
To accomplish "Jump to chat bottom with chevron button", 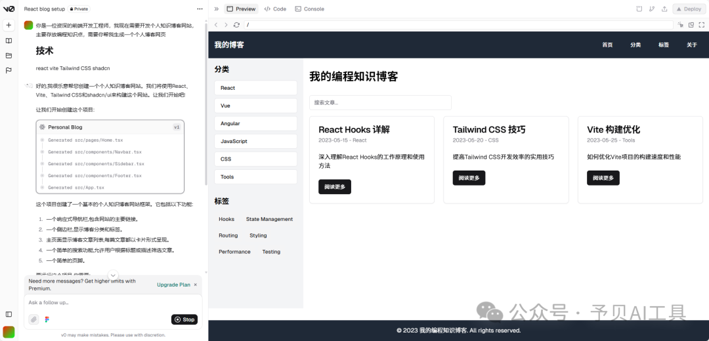I will click(x=113, y=275).
